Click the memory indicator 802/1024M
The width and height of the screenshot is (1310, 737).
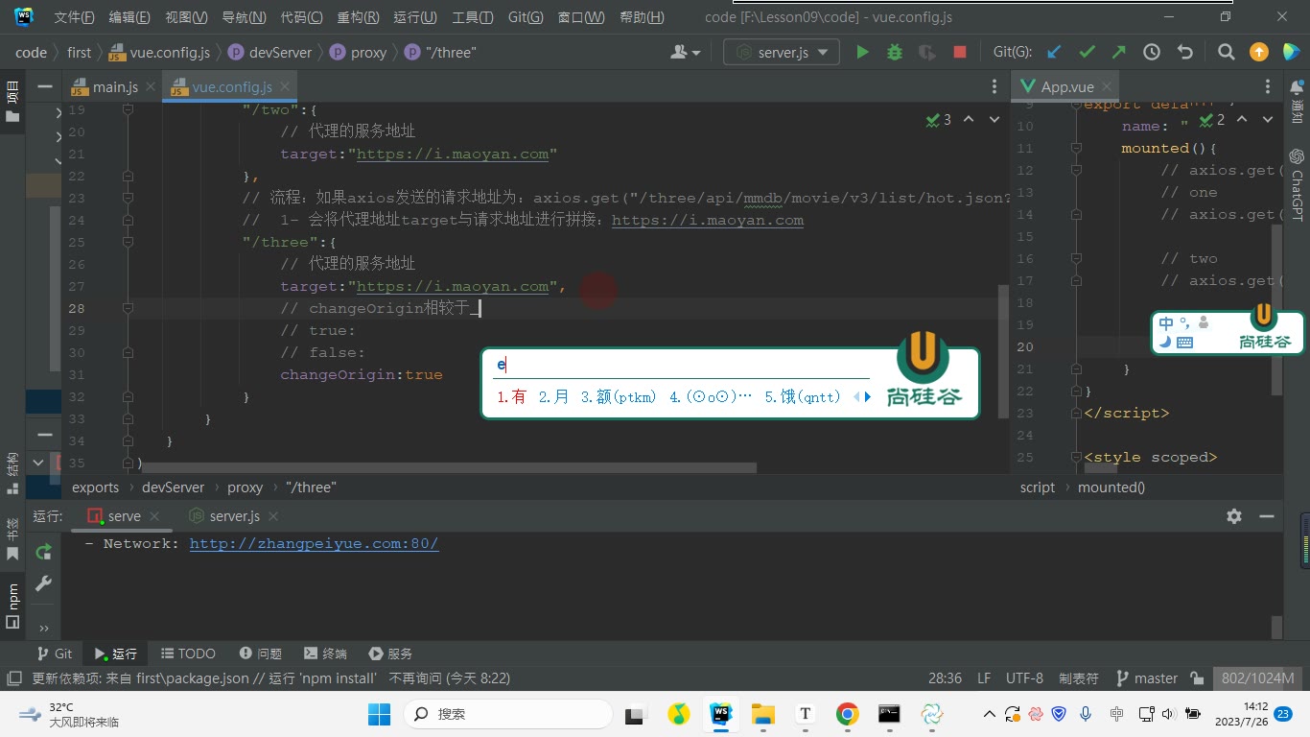(1257, 678)
